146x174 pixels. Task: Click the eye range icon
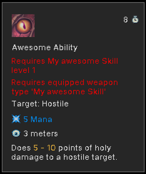point(16,133)
